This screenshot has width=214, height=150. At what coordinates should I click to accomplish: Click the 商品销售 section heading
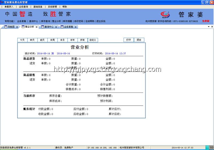(29, 75)
